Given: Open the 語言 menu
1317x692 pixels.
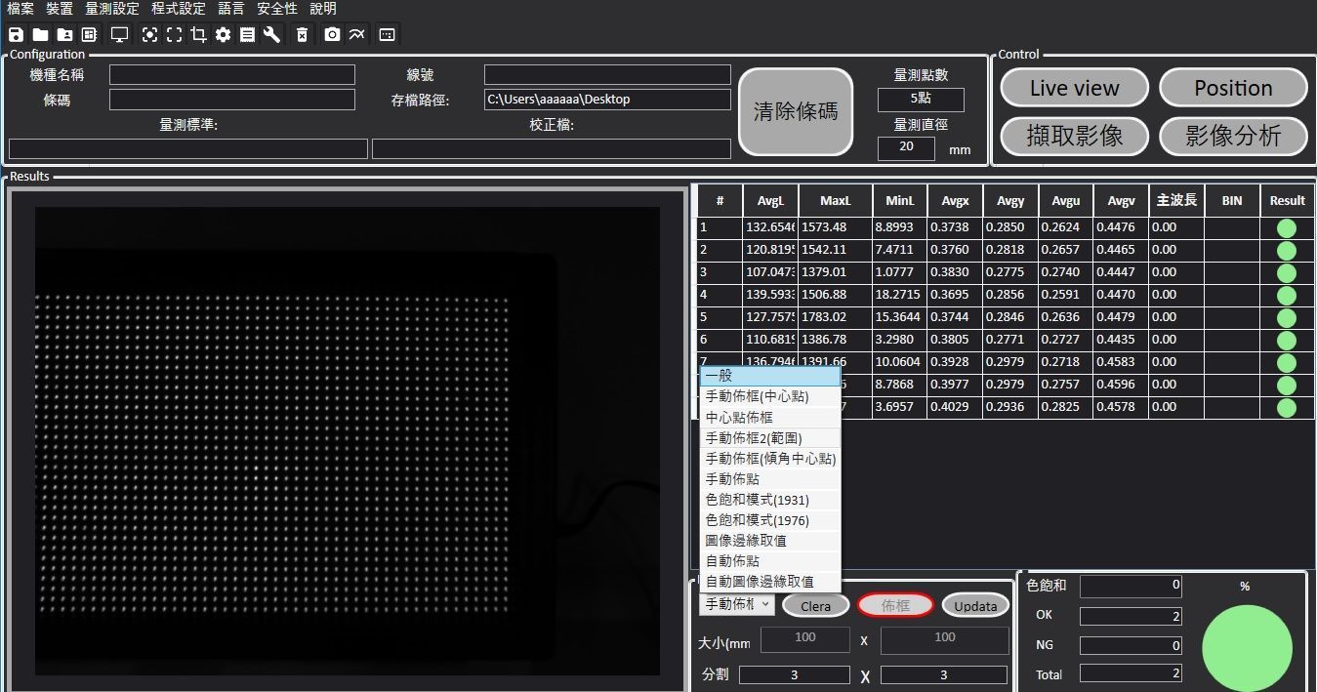Looking at the screenshot, I should [x=231, y=9].
